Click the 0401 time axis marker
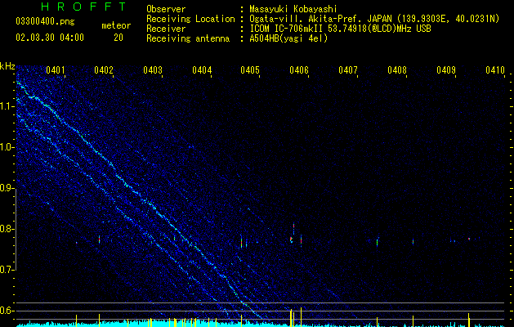514x327 pixels. pyautogui.click(x=55, y=70)
